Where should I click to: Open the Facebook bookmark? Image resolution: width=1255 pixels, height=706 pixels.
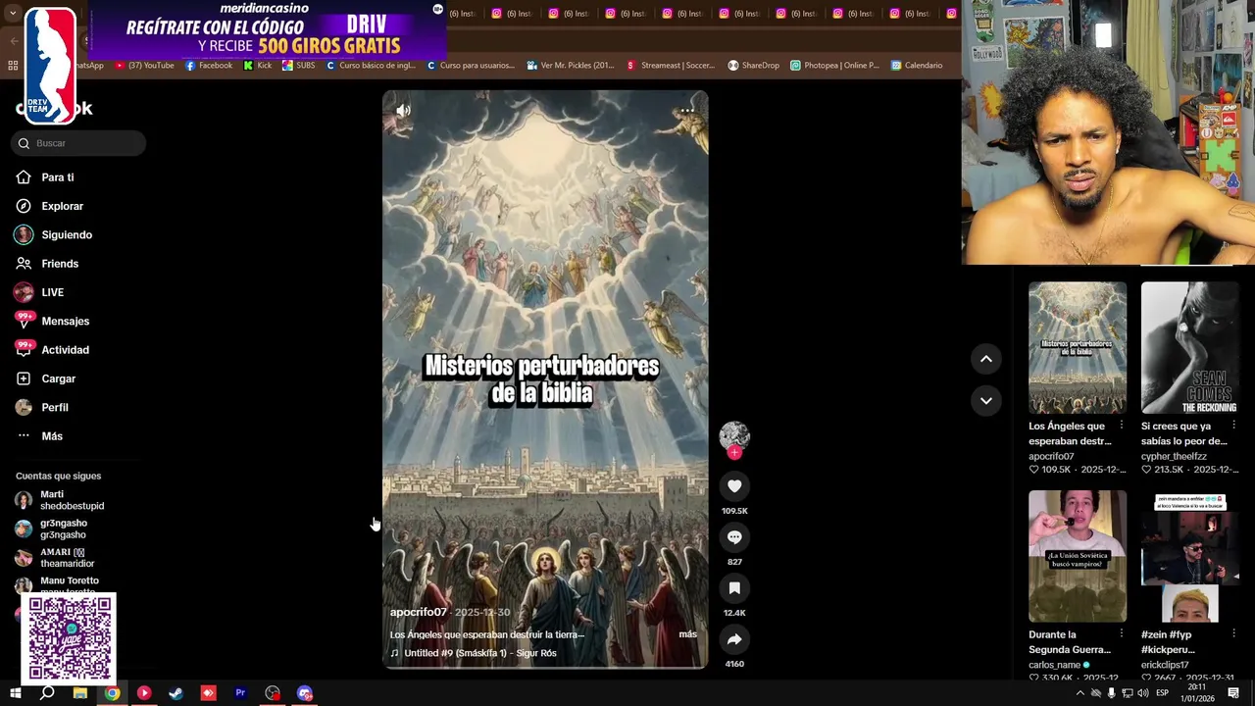[209, 66]
